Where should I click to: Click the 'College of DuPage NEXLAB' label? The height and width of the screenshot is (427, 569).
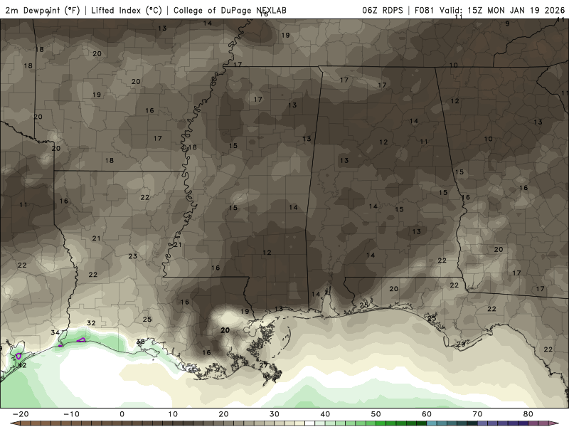point(230,10)
